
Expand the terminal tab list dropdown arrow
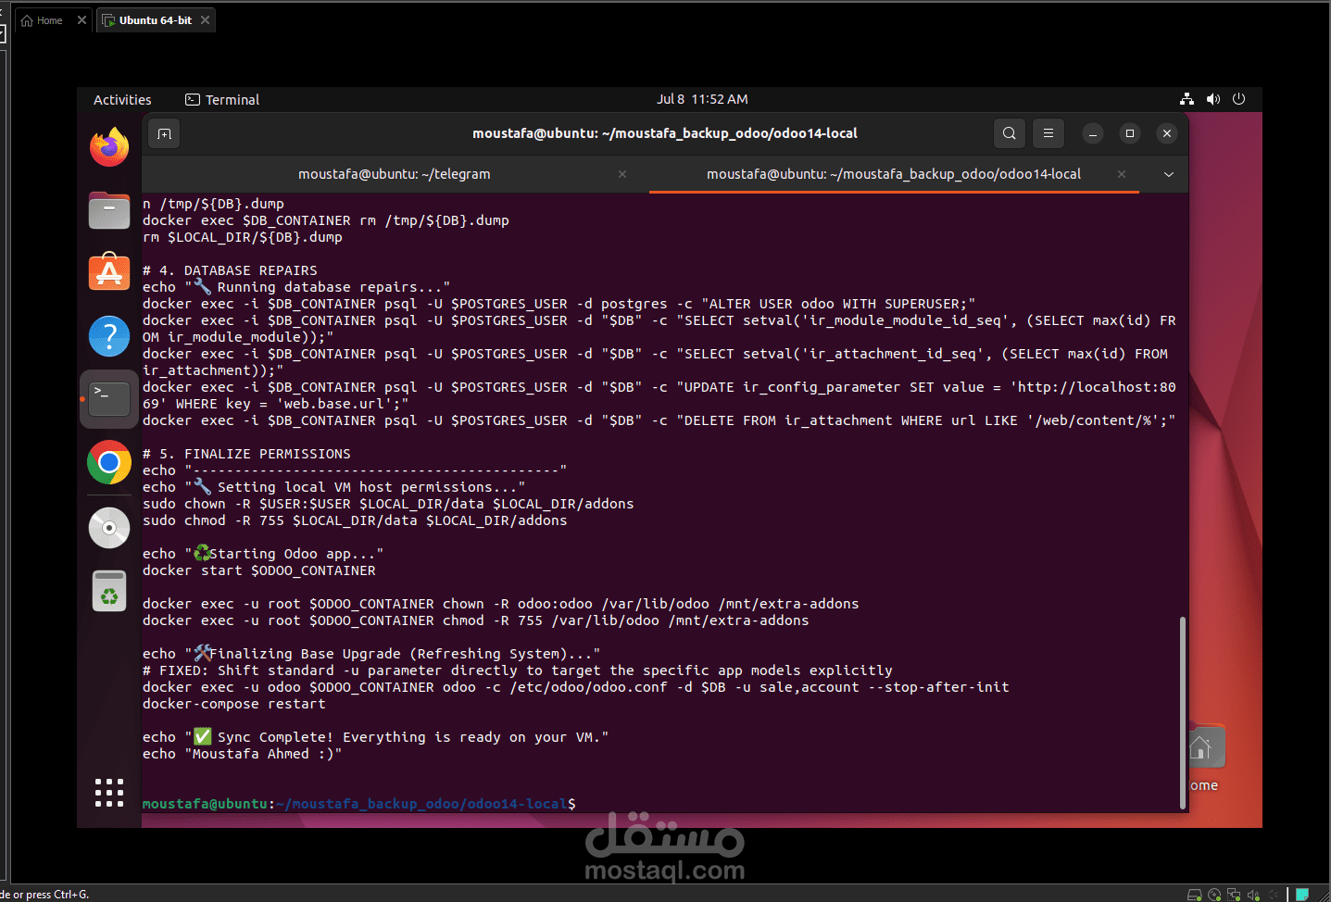1169,174
